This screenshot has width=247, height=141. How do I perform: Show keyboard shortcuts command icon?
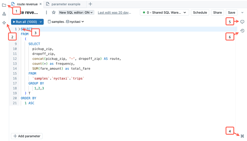click(x=242, y=136)
